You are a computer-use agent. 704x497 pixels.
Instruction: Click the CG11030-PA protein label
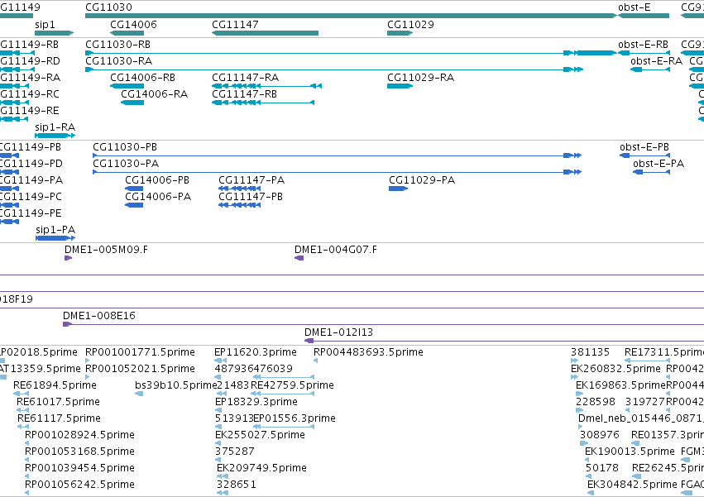[x=127, y=164]
